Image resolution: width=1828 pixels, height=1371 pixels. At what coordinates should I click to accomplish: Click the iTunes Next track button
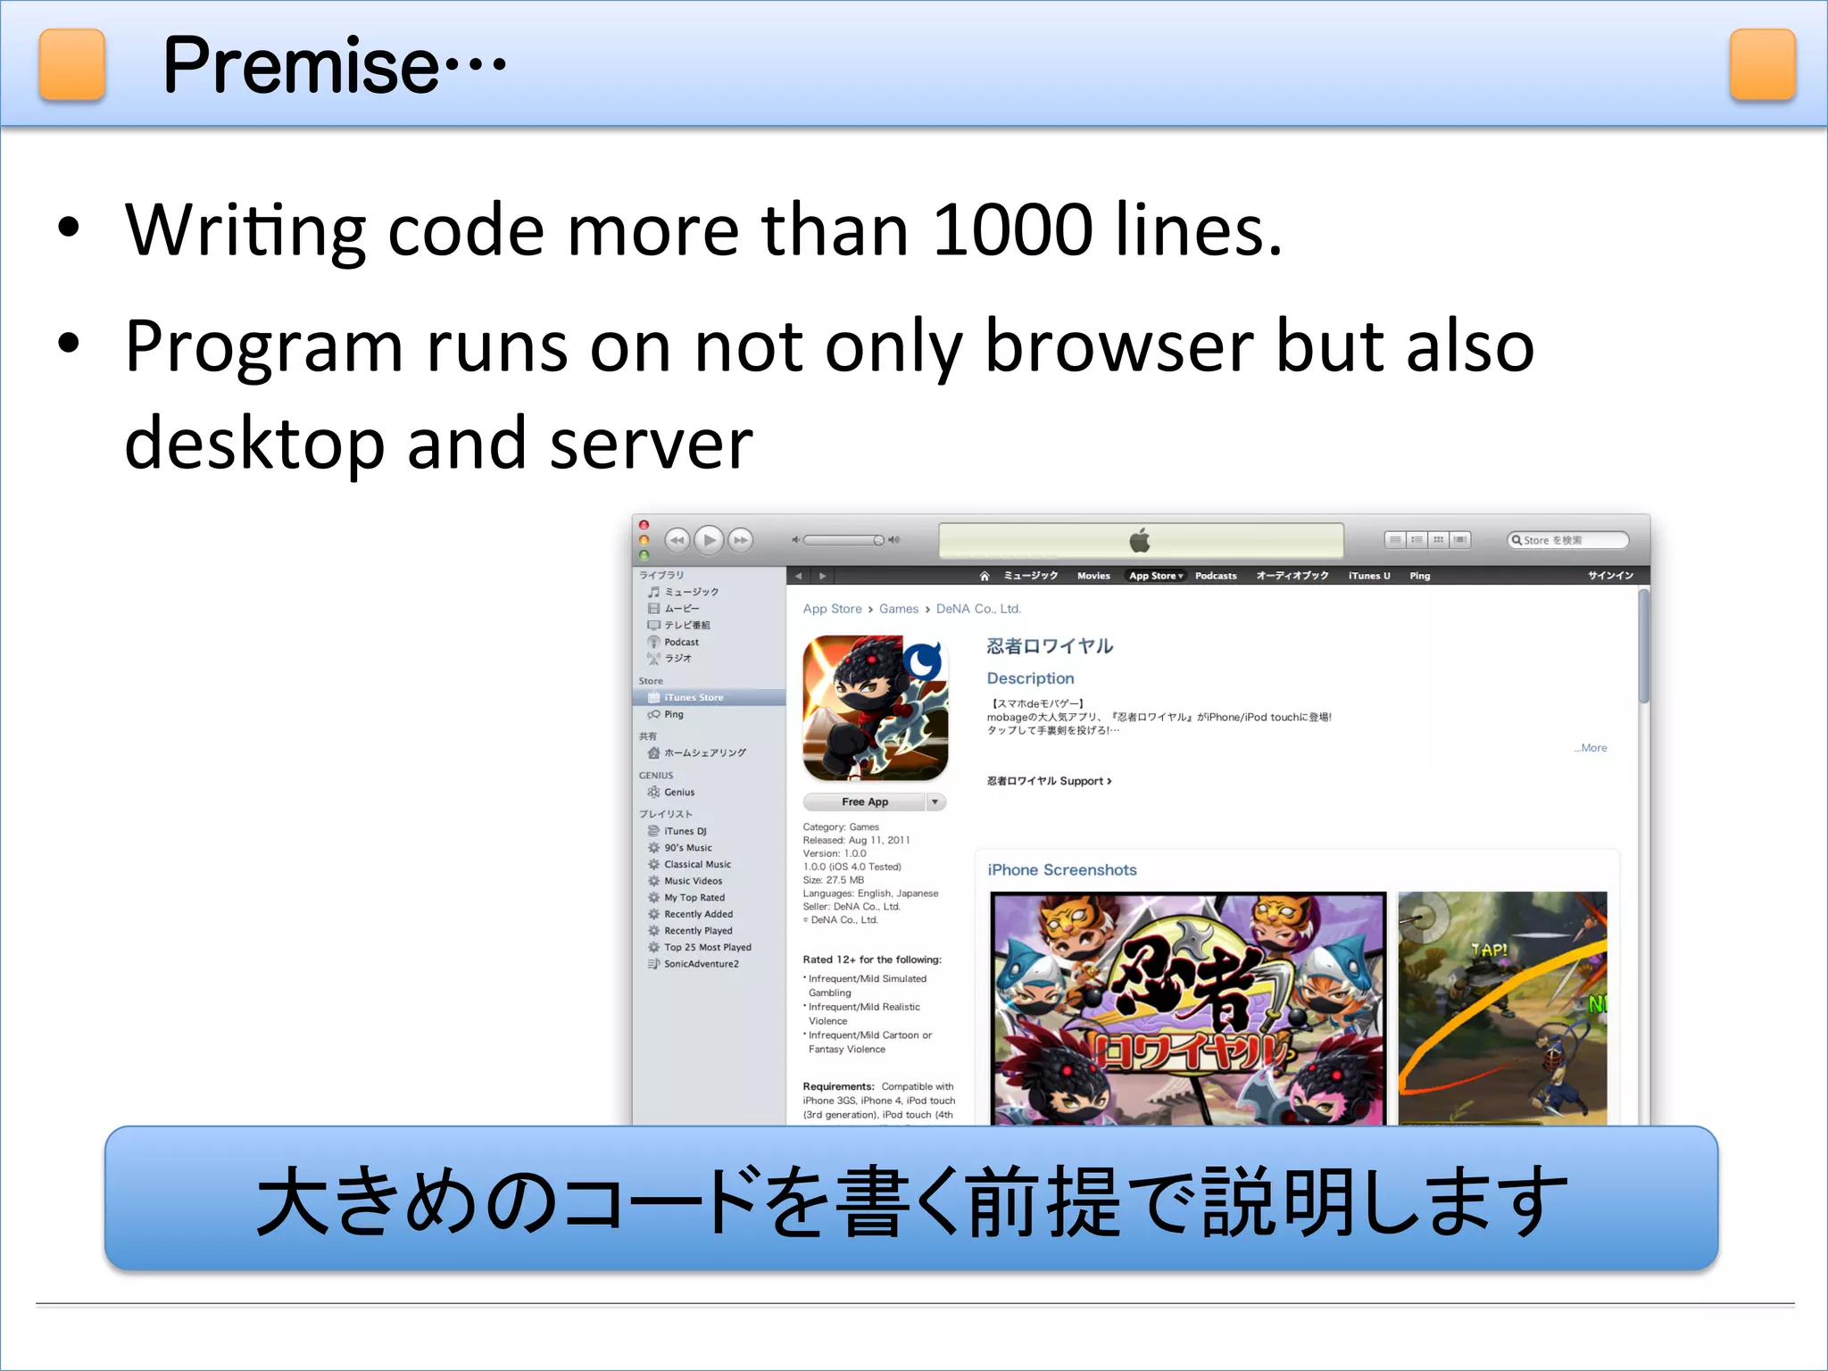point(741,540)
